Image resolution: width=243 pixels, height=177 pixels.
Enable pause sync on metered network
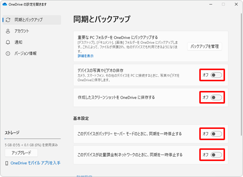point(216,155)
